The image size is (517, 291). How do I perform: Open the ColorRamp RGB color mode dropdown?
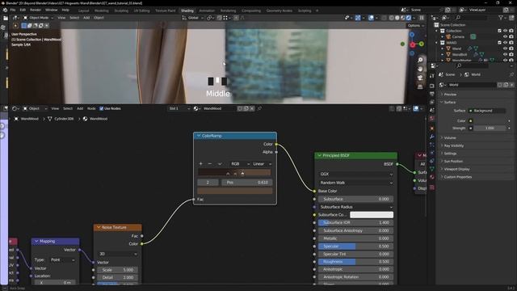coord(239,163)
